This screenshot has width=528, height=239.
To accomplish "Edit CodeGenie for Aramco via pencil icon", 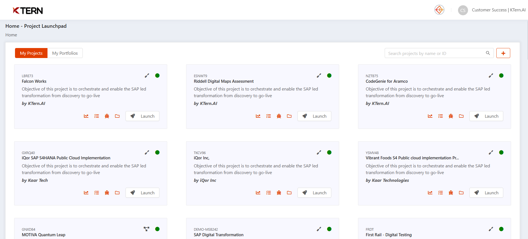I will [491, 76].
